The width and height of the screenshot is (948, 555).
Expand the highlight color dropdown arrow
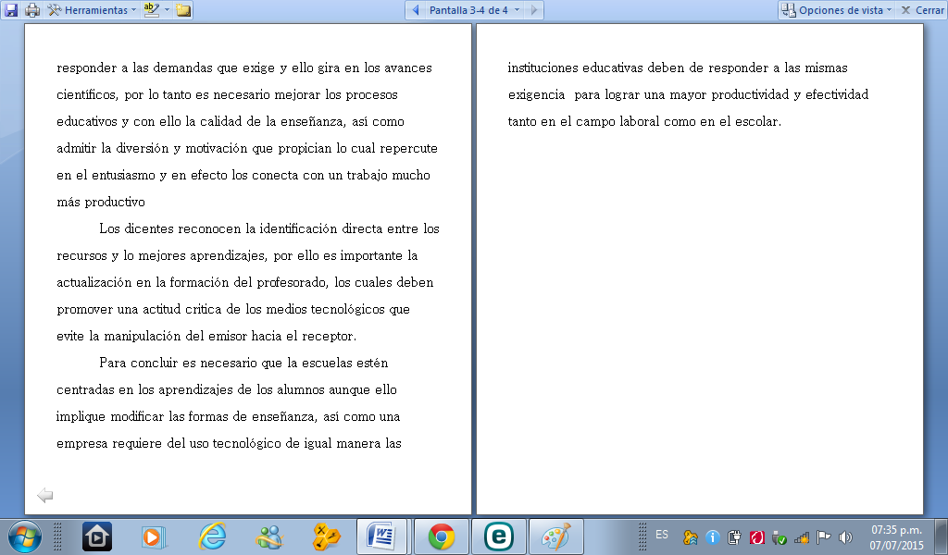[167, 10]
